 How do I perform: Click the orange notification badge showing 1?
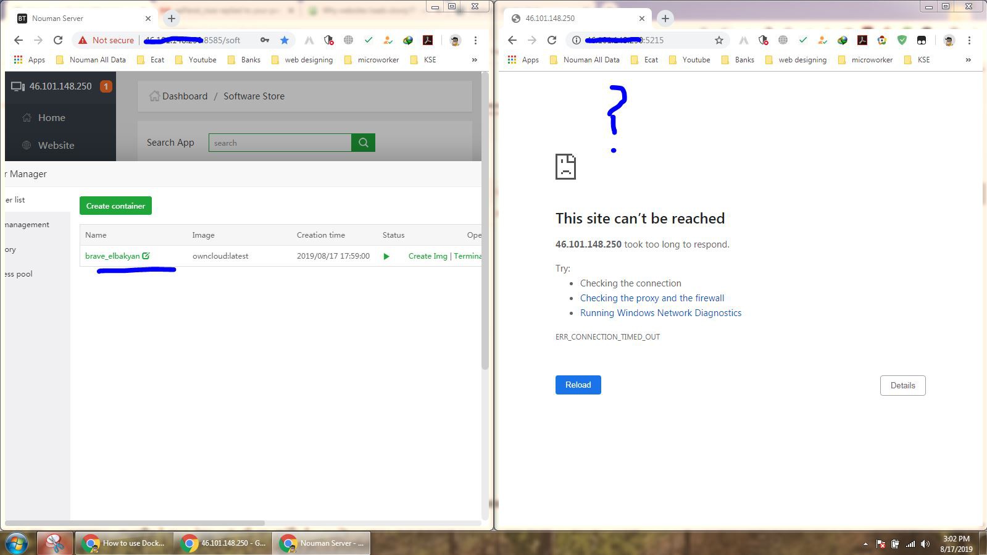(x=106, y=86)
